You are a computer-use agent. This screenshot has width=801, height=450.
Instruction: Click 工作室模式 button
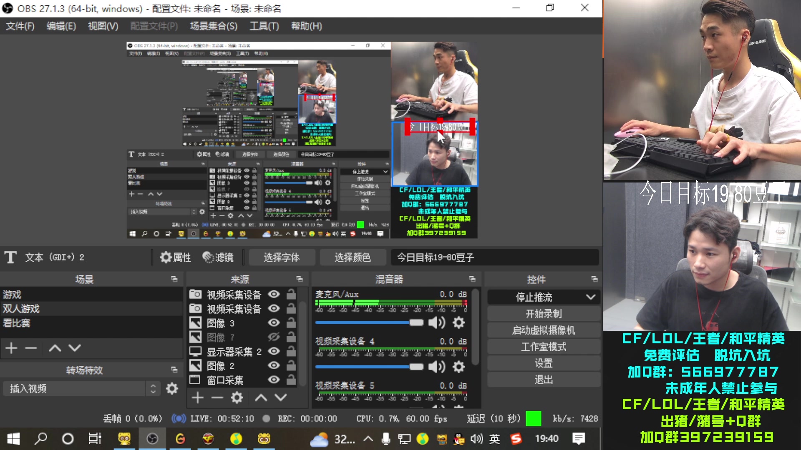pyautogui.click(x=544, y=347)
